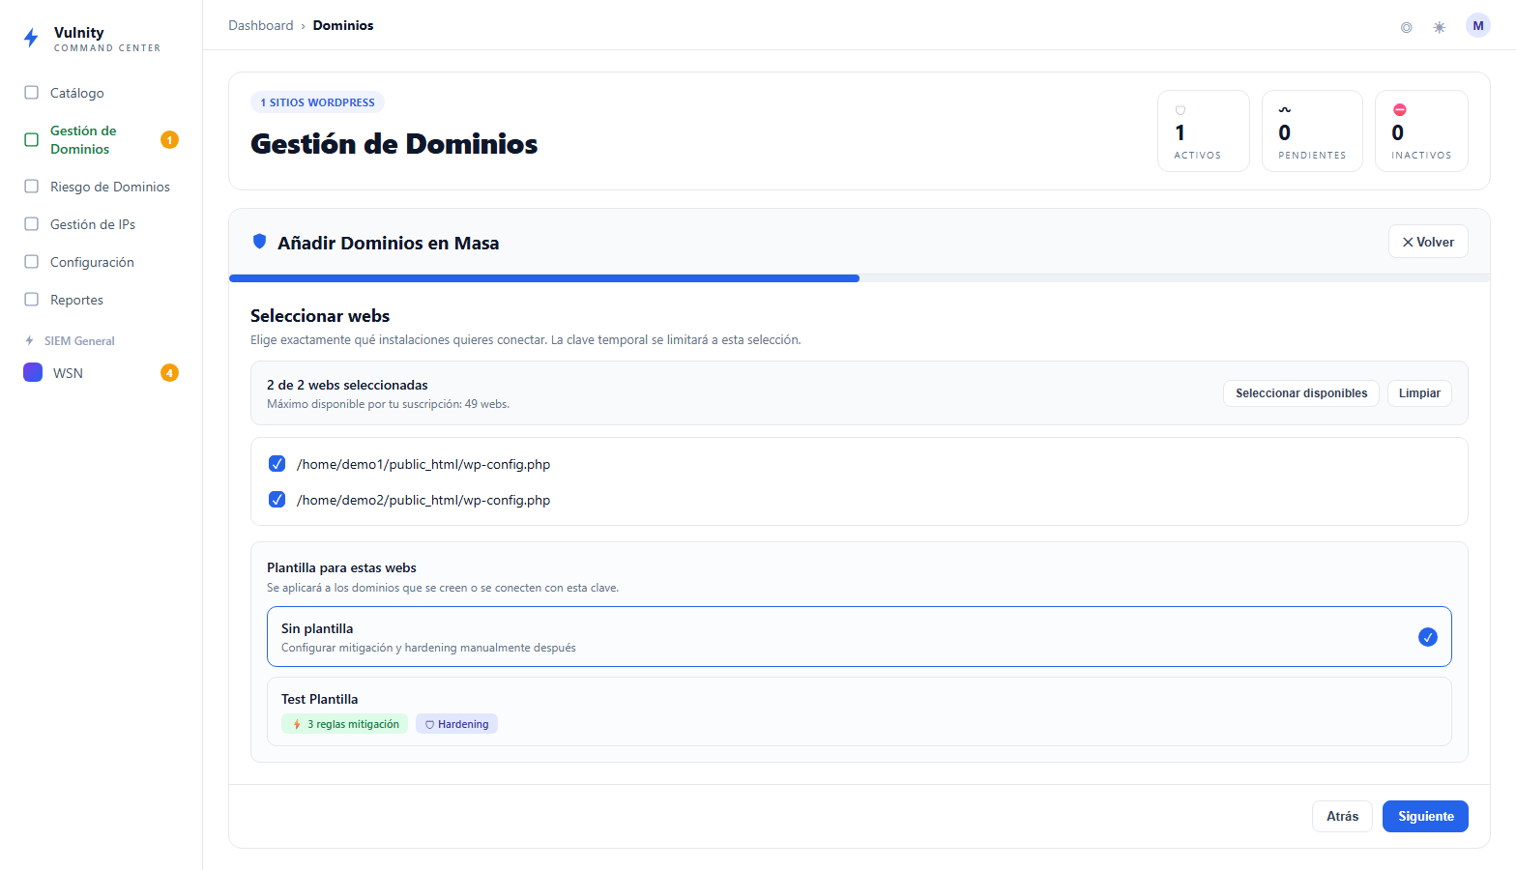Click the blue wizard progress bar
The width and height of the screenshot is (1516, 870).
[x=544, y=278]
